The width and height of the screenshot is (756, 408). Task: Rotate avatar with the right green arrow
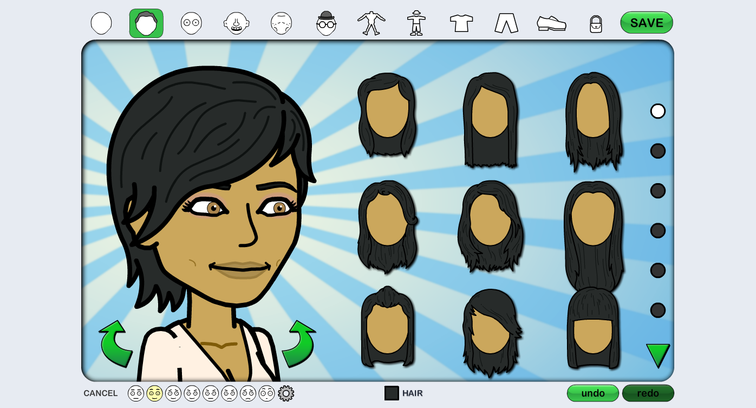[x=298, y=344]
